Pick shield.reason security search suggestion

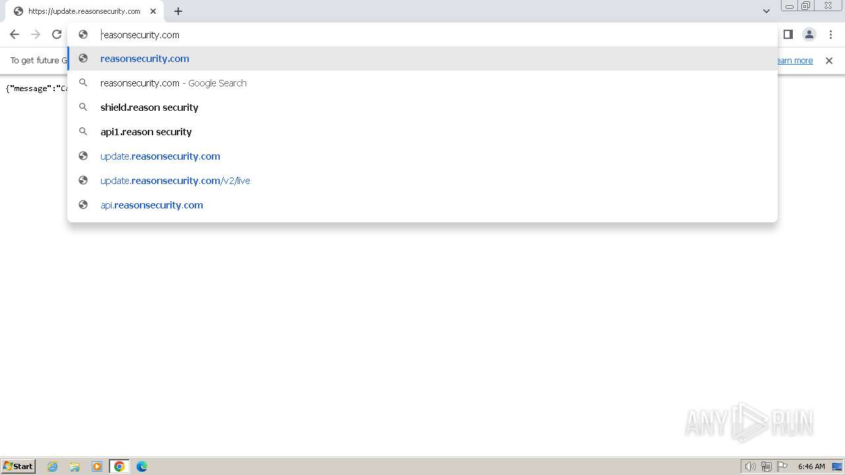point(422,108)
